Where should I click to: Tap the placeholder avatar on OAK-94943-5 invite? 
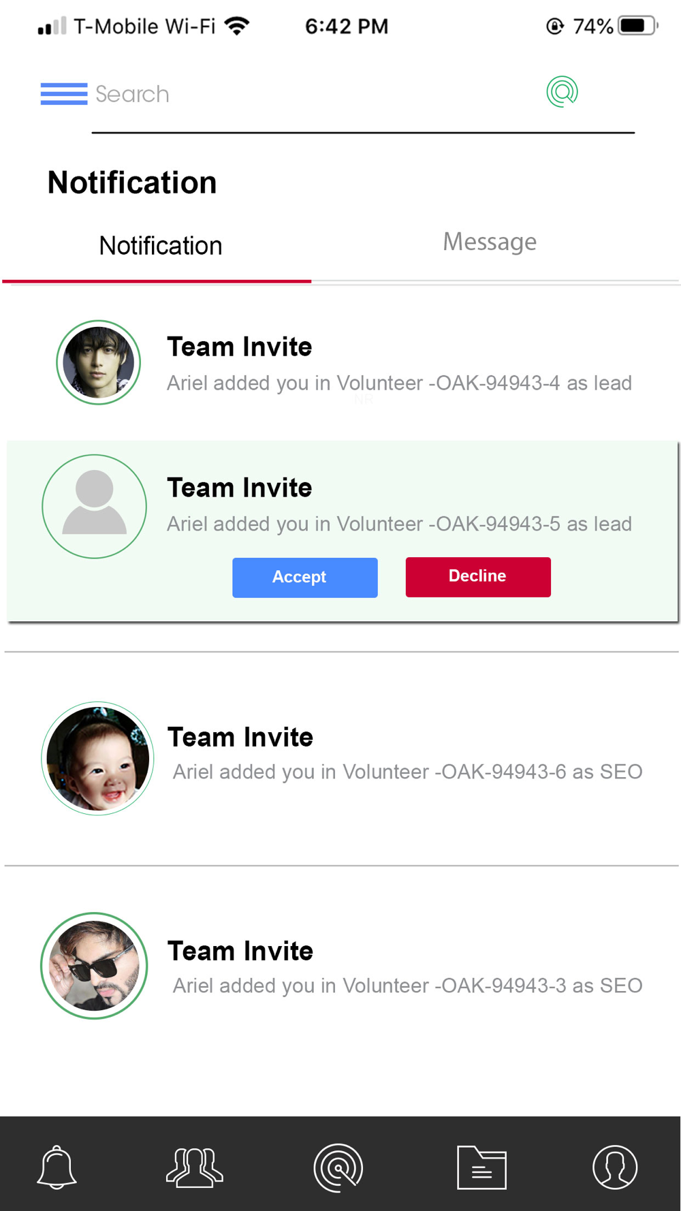click(94, 506)
